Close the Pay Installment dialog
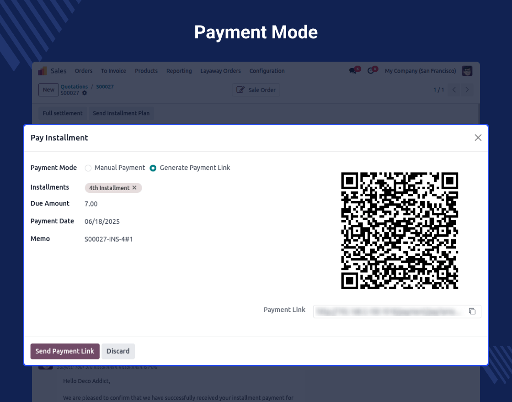 (x=478, y=138)
